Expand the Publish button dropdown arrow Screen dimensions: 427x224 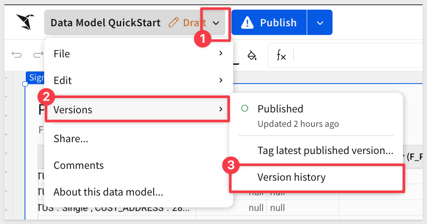pyautogui.click(x=320, y=23)
